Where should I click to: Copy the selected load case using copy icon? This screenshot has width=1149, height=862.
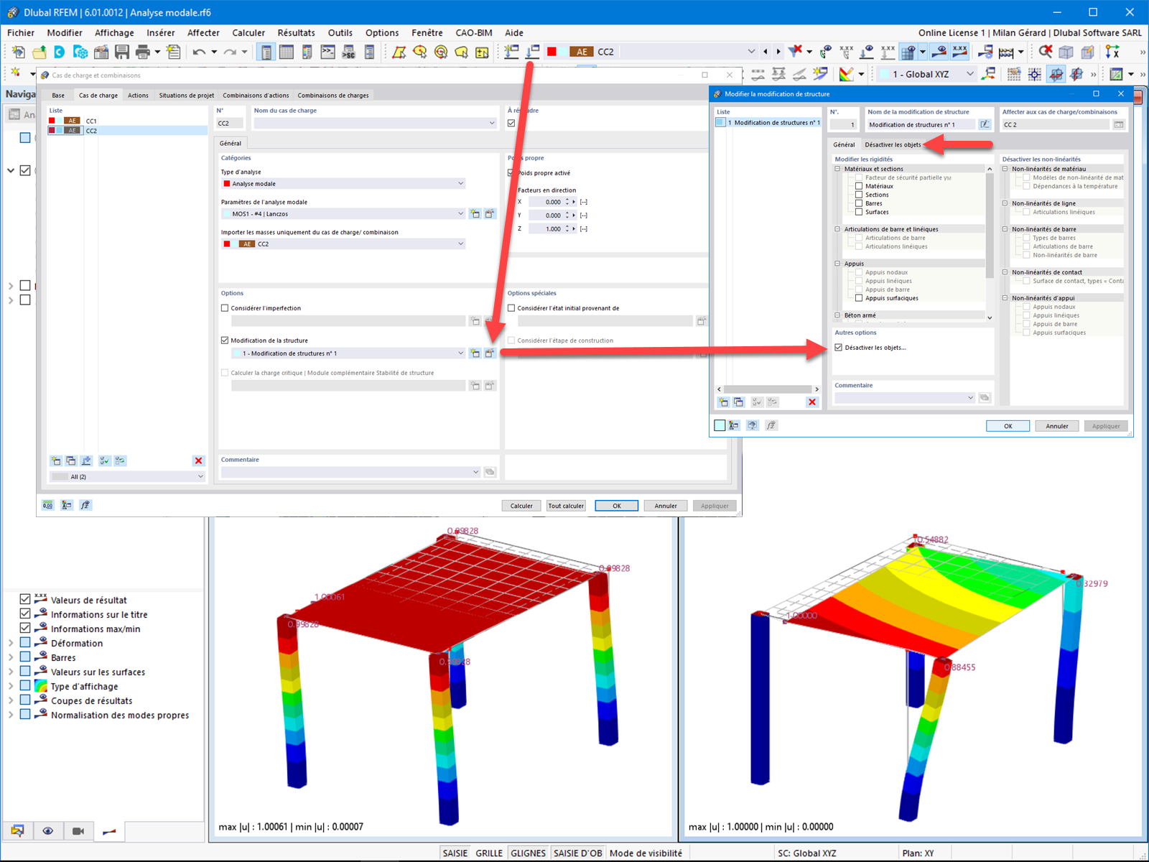pyautogui.click(x=70, y=460)
